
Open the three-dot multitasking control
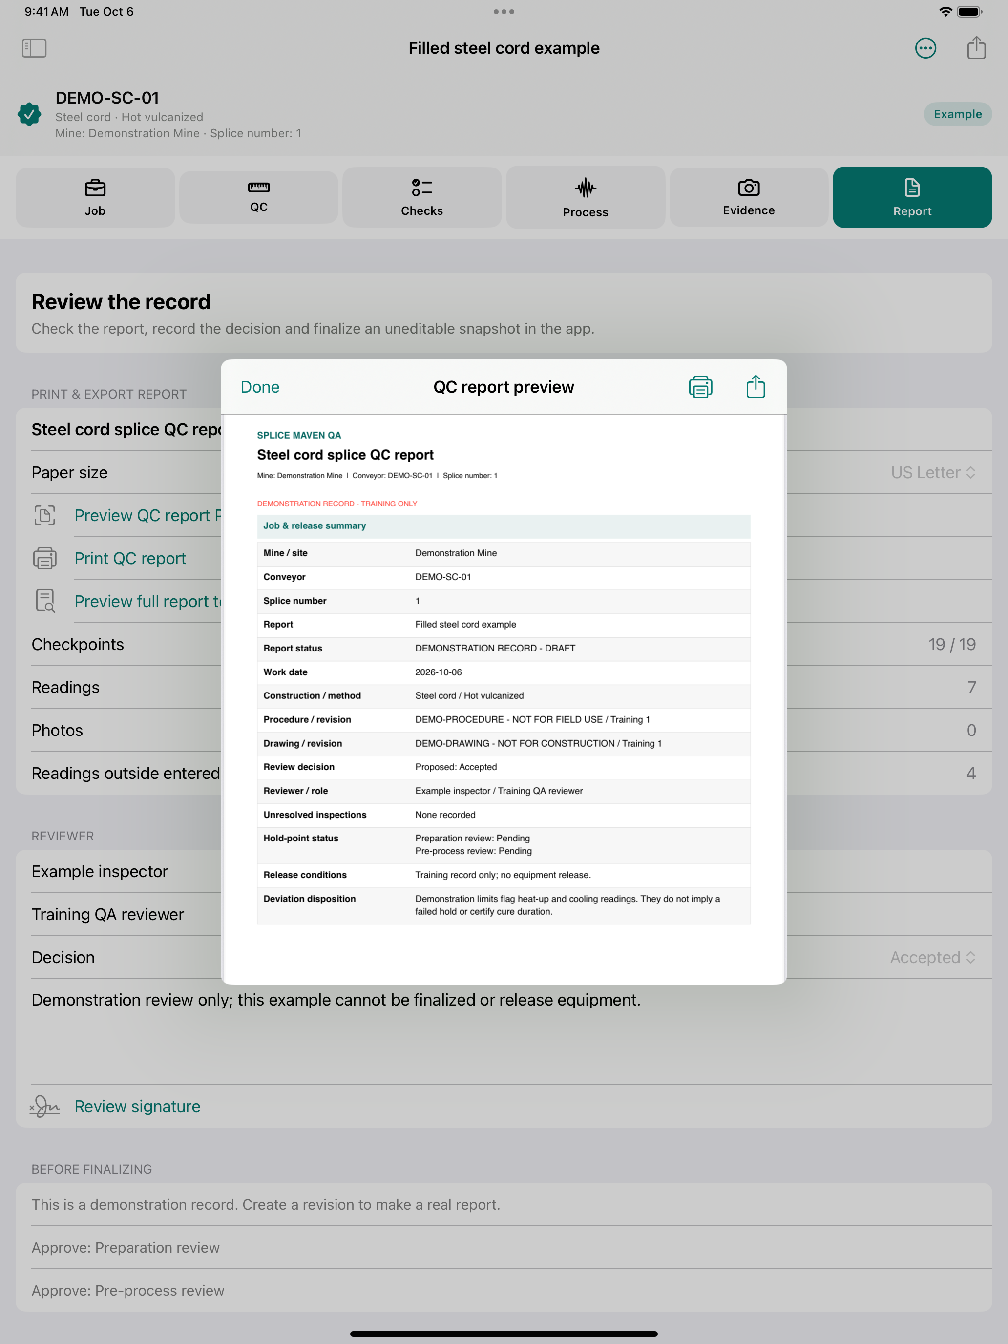coord(504,12)
